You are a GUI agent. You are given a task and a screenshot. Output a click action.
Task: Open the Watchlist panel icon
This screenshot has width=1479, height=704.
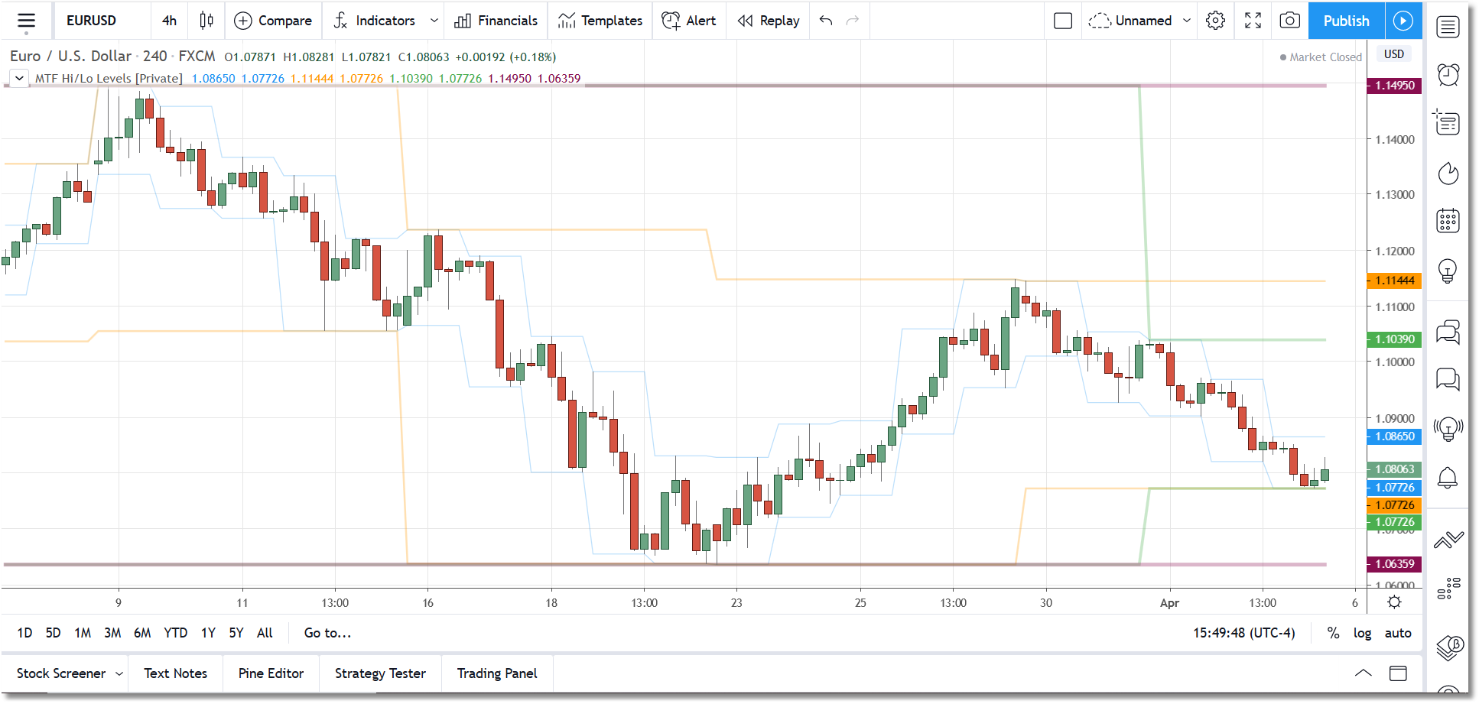[x=1448, y=27]
